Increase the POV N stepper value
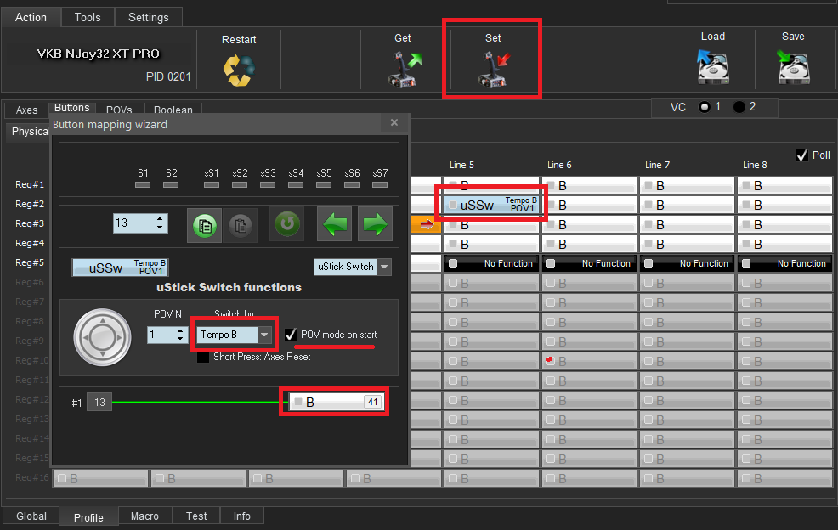Screen dimensions: 838x530 [180, 330]
